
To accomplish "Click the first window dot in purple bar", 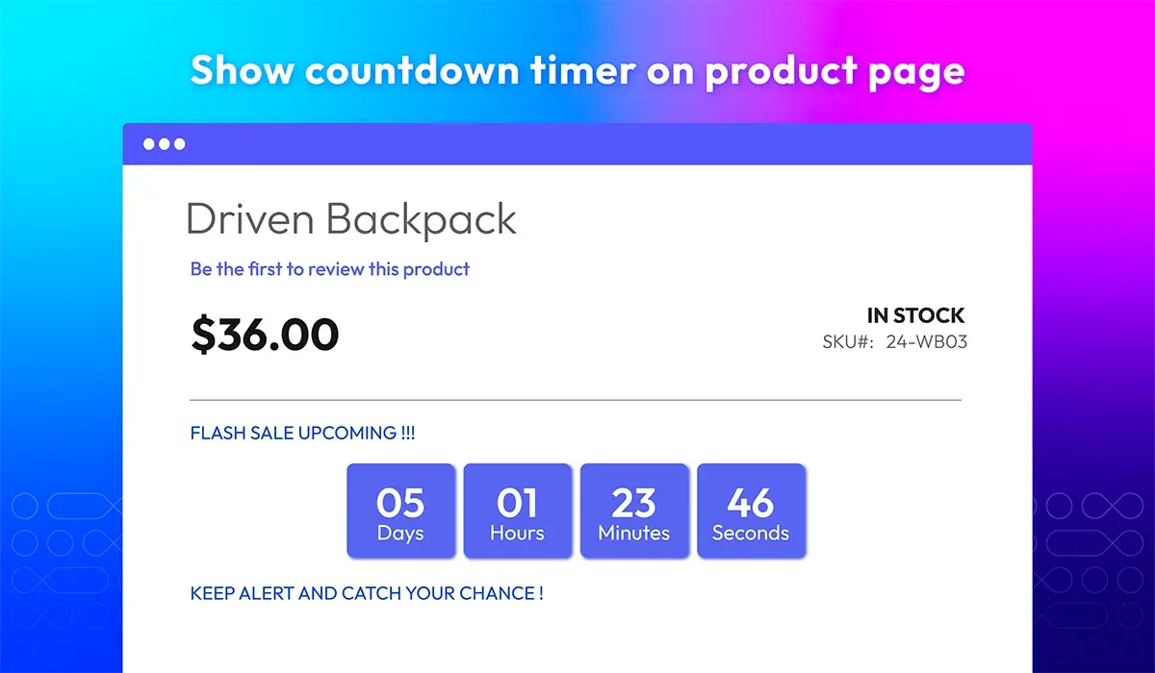I will 149,144.
